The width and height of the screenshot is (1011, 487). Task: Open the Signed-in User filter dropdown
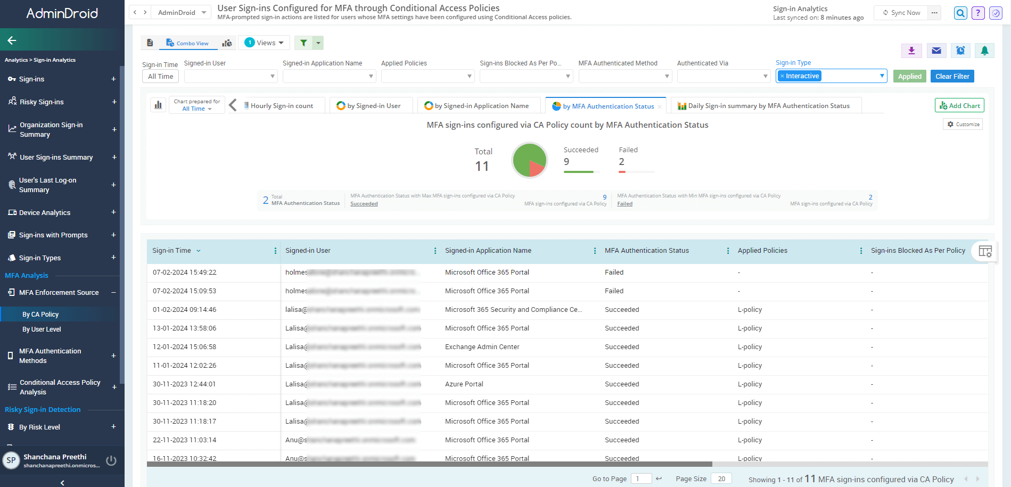231,77
